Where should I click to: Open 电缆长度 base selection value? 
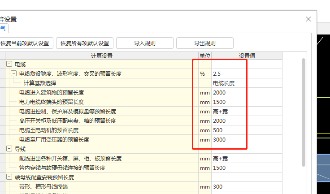click(x=247, y=83)
